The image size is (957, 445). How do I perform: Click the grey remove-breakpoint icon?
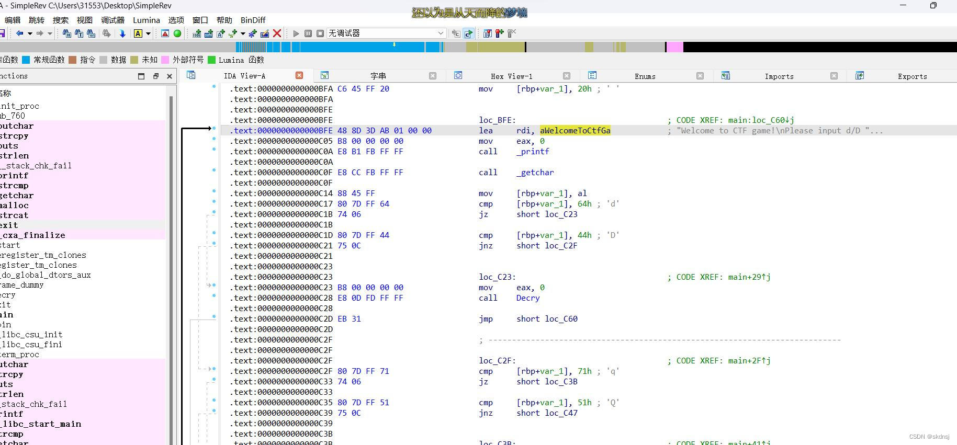[x=512, y=33]
